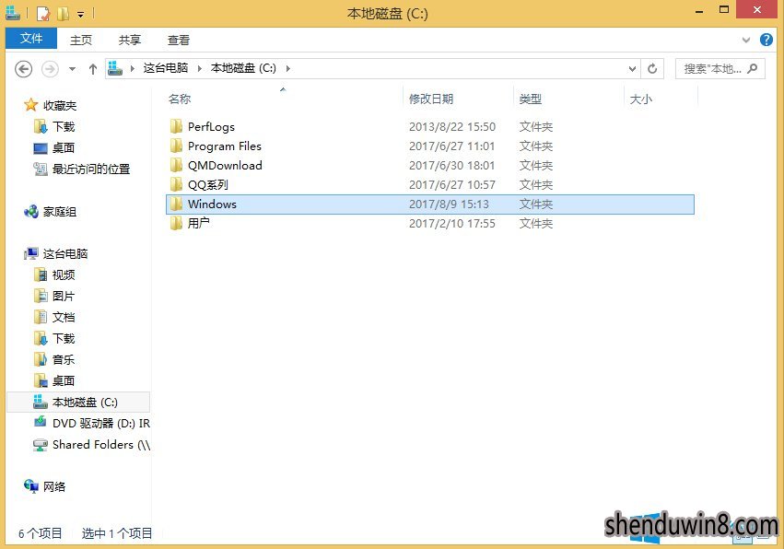784x549 pixels.
Task: Open 下载 under 收藏夹
Action: (64, 127)
